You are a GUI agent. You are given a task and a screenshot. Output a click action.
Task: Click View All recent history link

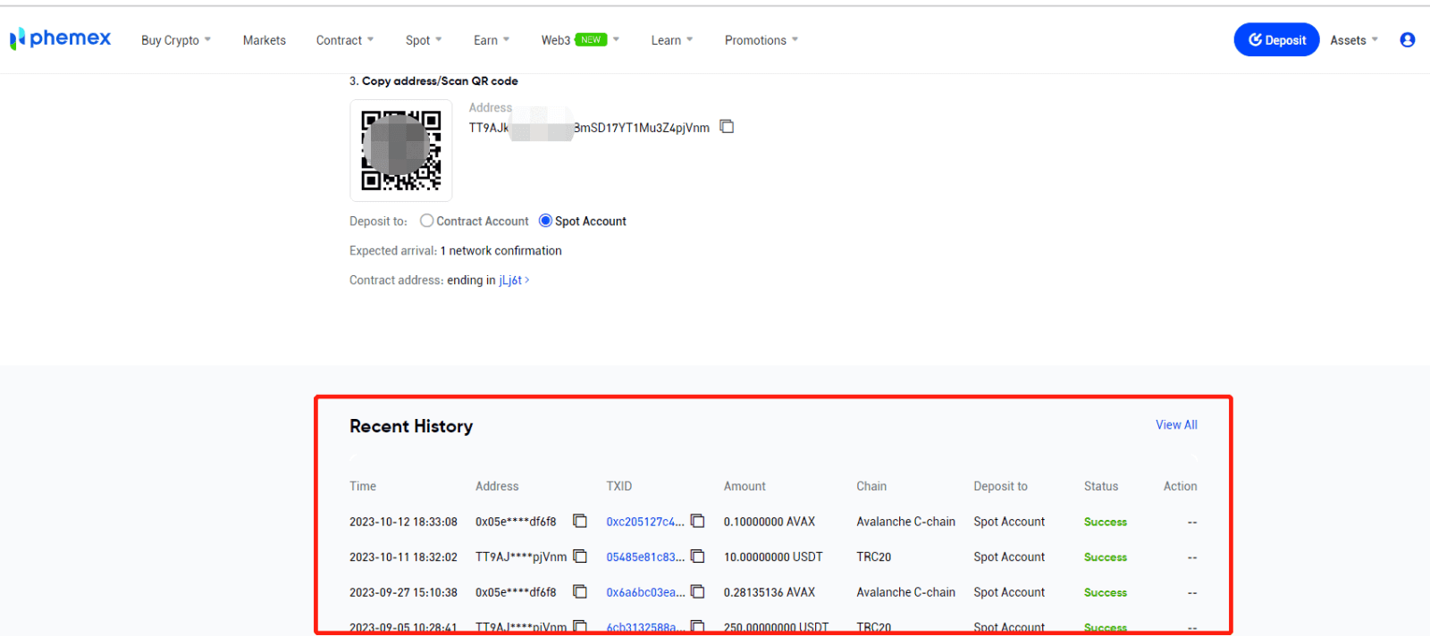point(1176,425)
